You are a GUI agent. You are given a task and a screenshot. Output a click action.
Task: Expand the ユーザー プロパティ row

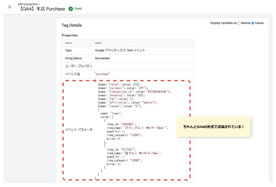[79, 66]
